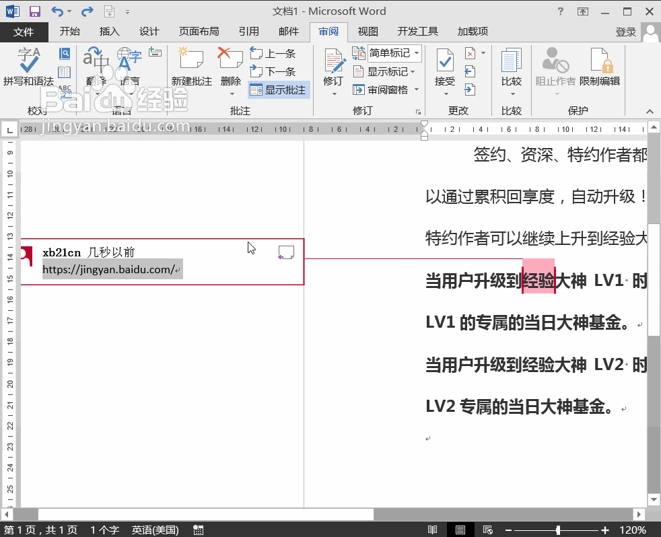Click the vertical scrollbar down arrow
This screenshot has height=537, width=661.
[654, 499]
